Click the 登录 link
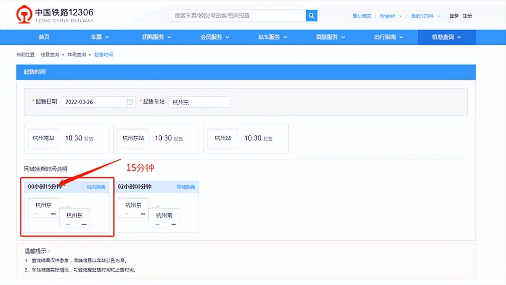Image resolution: width=506 pixels, height=285 pixels. point(455,16)
